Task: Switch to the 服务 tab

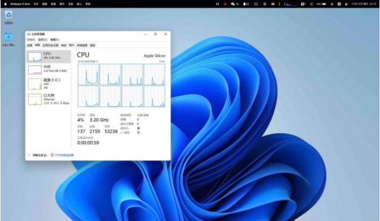Action: pyautogui.click(x=93, y=45)
